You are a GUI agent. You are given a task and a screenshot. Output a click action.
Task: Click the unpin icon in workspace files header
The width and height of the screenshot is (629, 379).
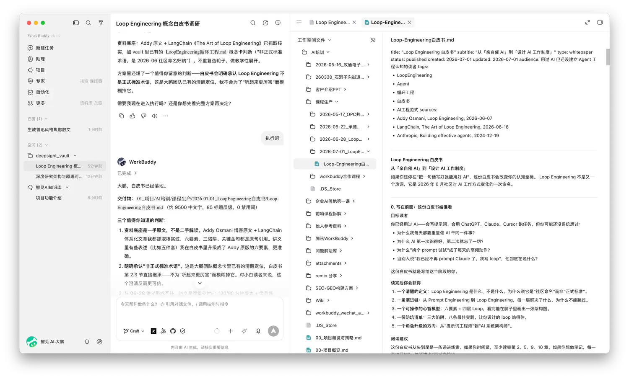[x=373, y=40]
